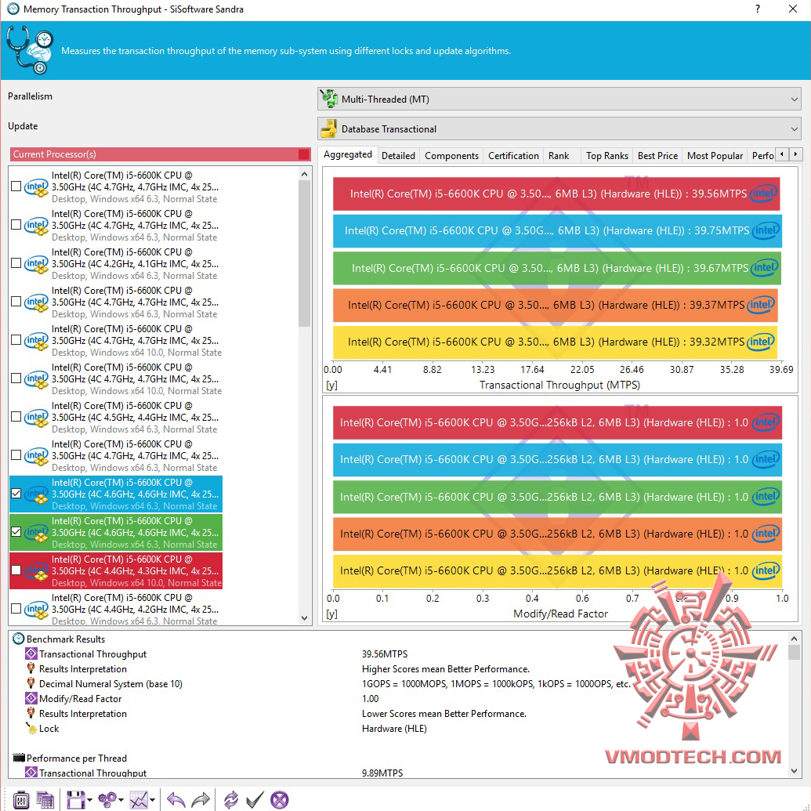Click the app icon in the title bar
The width and height of the screenshot is (811, 811).
(13, 9)
